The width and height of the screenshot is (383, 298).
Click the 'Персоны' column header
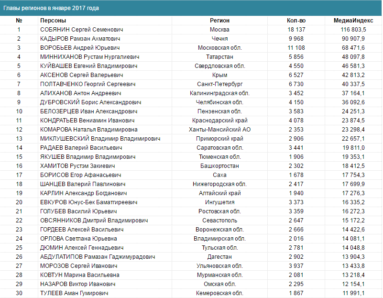click(x=53, y=21)
